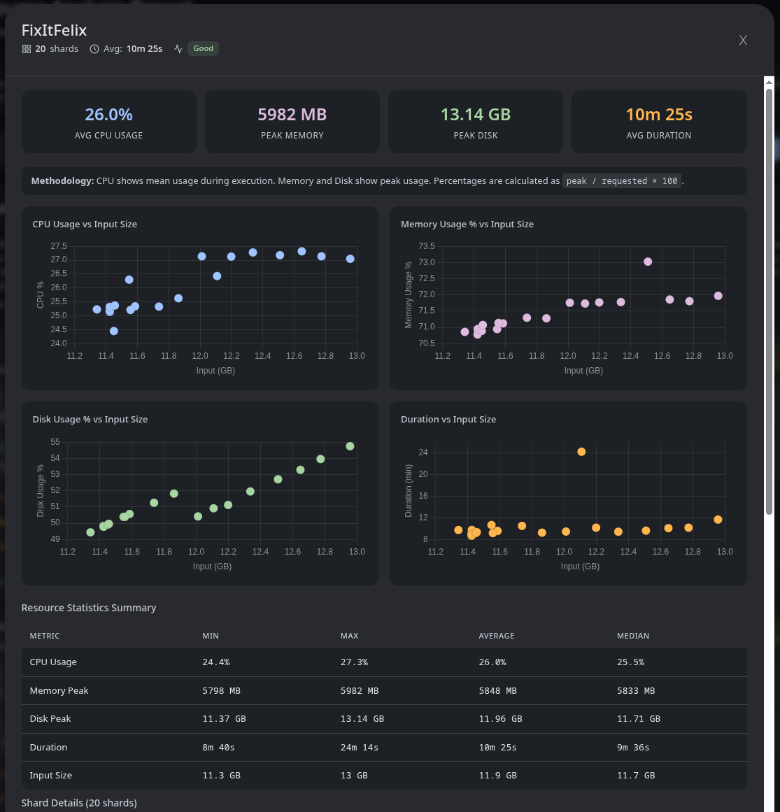Image resolution: width=780 pixels, height=812 pixels.
Task: Select the Good status badge
Action: pos(203,49)
